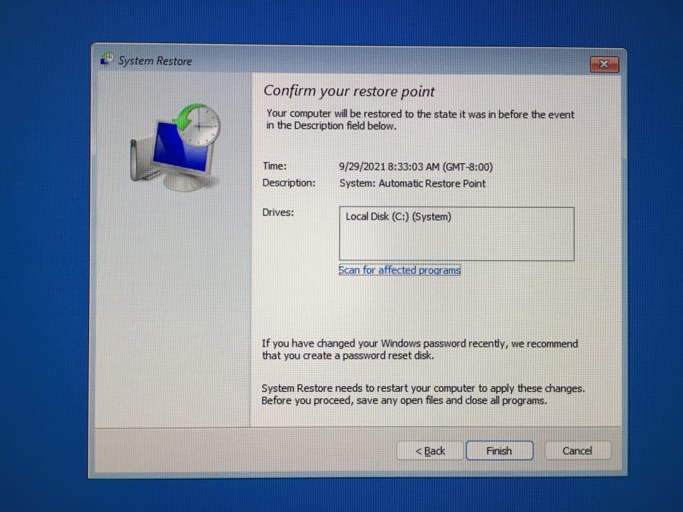Click the System Restore title bar icon

pos(106,60)
